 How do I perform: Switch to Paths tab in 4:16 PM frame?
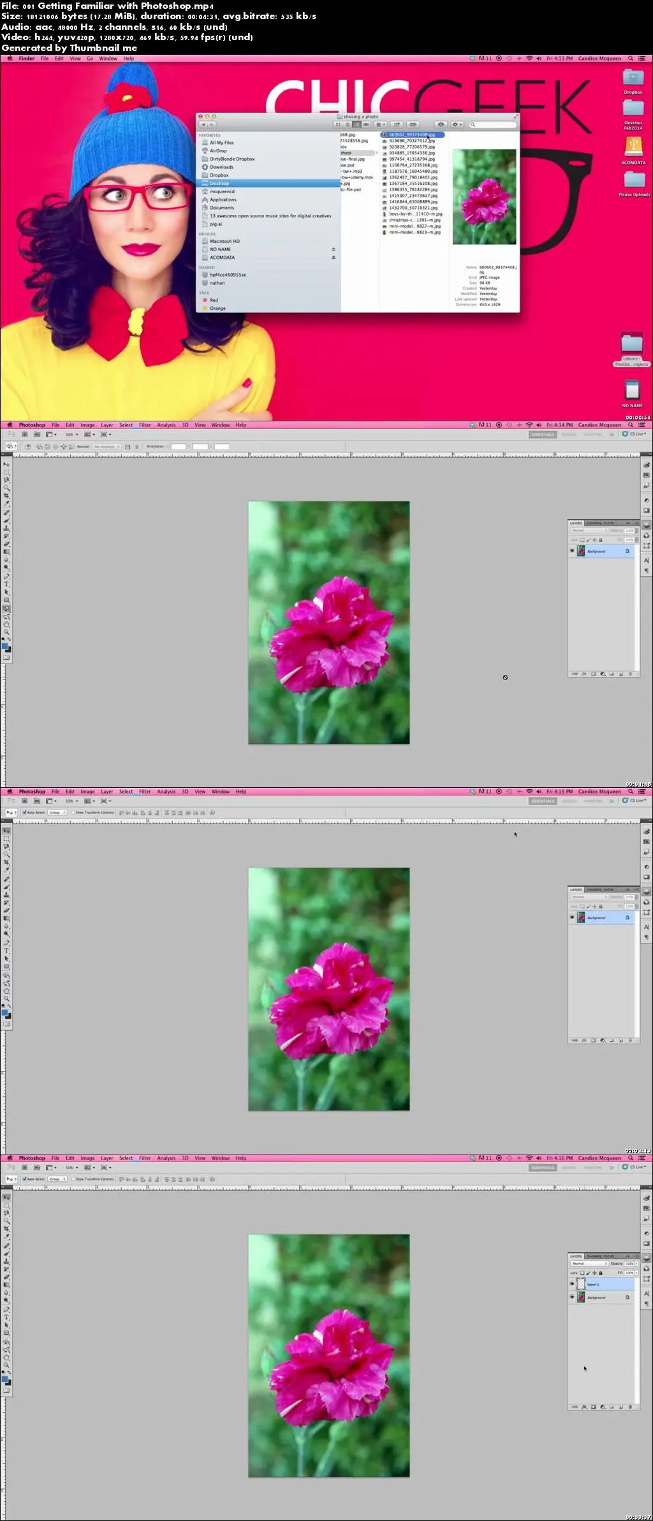click(609, 1256)
